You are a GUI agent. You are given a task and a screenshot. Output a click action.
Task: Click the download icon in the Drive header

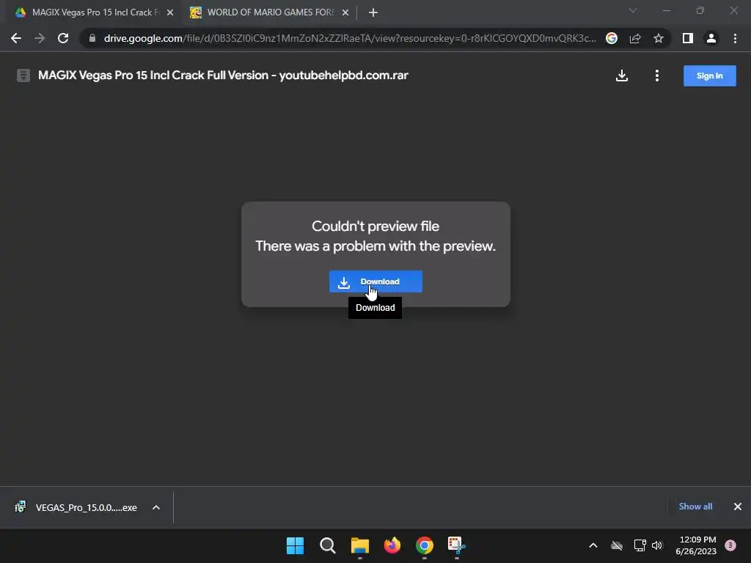622,76
